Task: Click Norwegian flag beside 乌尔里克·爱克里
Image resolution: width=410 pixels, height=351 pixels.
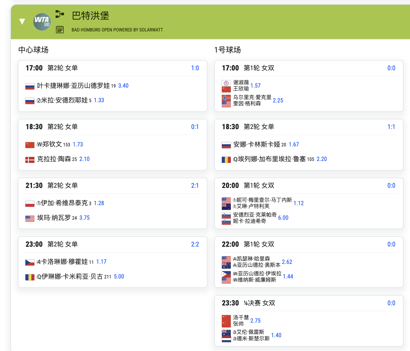Action: (226, 98)
